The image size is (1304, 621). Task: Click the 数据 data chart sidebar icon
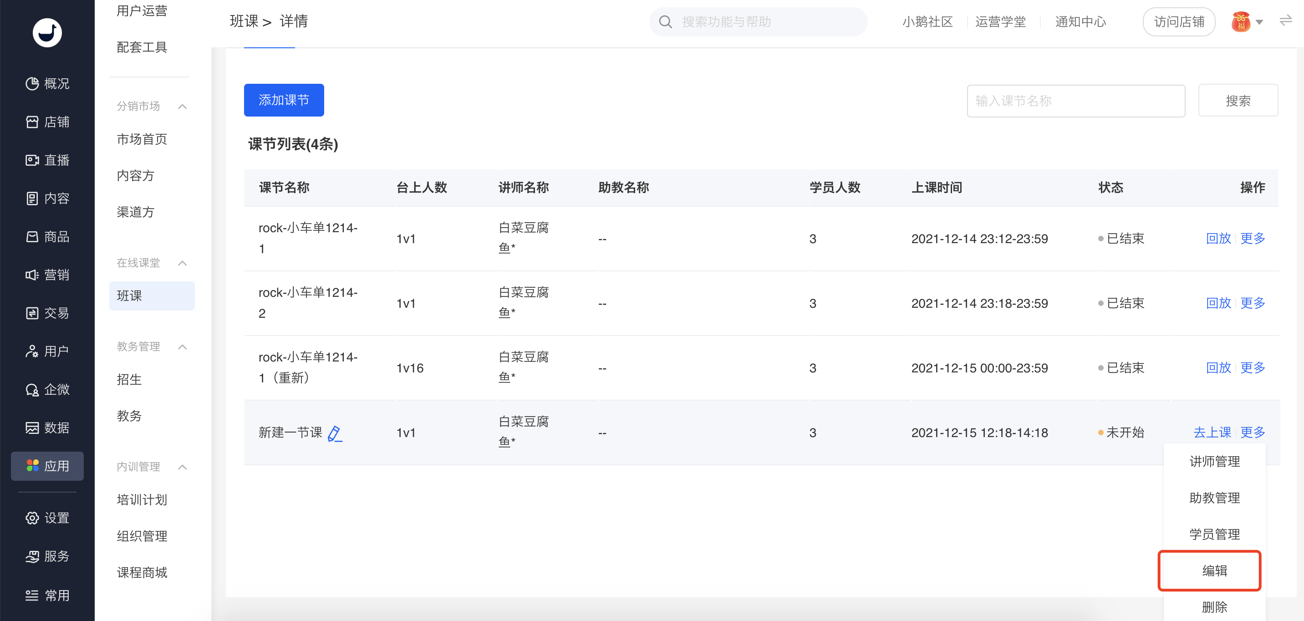coord(32,428)
